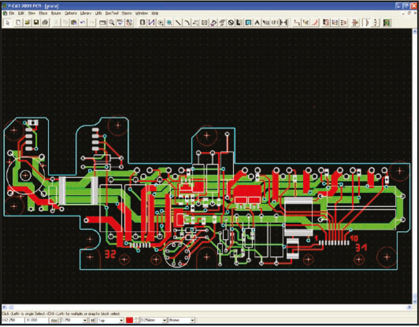Image resolution: width=419 pixels, height=327 pixels.
Task: Select the arrow pointer tool
Action: click(8, 22)
